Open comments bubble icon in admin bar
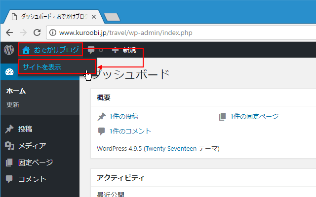The image size is (316, 197). (91, 50)
